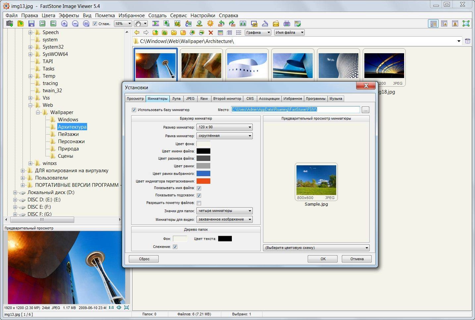Screen dimensions: 475x320
Task: Switch to the JPEG tab
Action: [190, 99]
